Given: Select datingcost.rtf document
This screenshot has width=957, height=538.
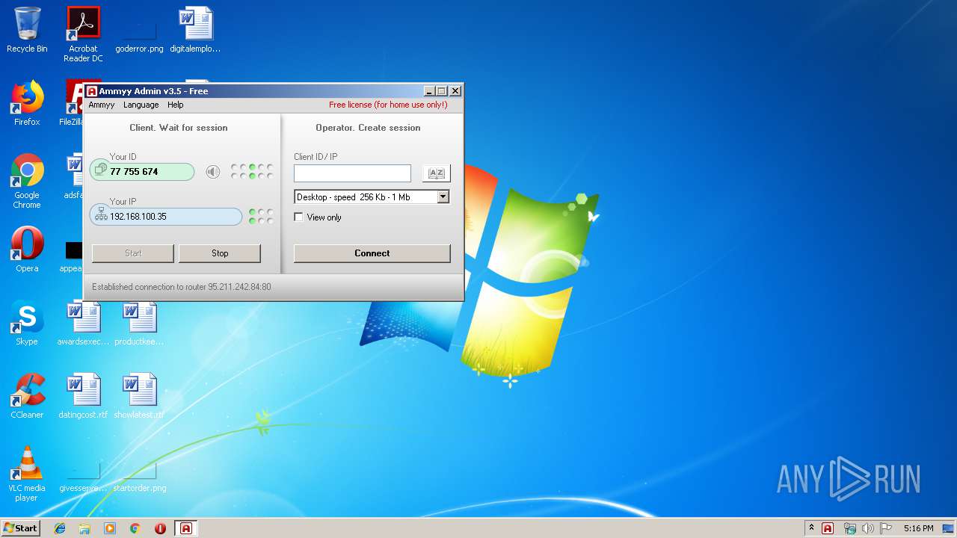Looking at the screenshot, I should (83, 396).
